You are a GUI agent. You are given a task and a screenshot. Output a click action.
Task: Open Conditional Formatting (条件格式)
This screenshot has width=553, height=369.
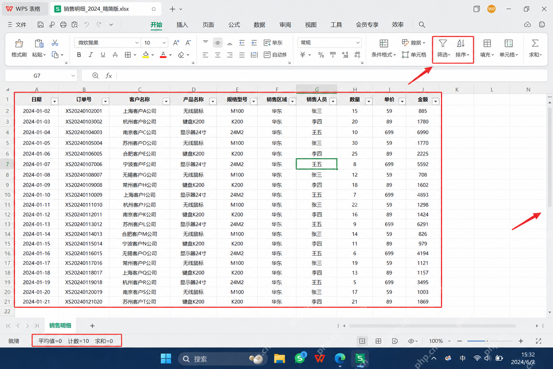pos(384,48)
